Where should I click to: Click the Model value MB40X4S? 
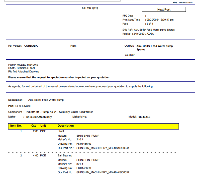tap(144, 117)
